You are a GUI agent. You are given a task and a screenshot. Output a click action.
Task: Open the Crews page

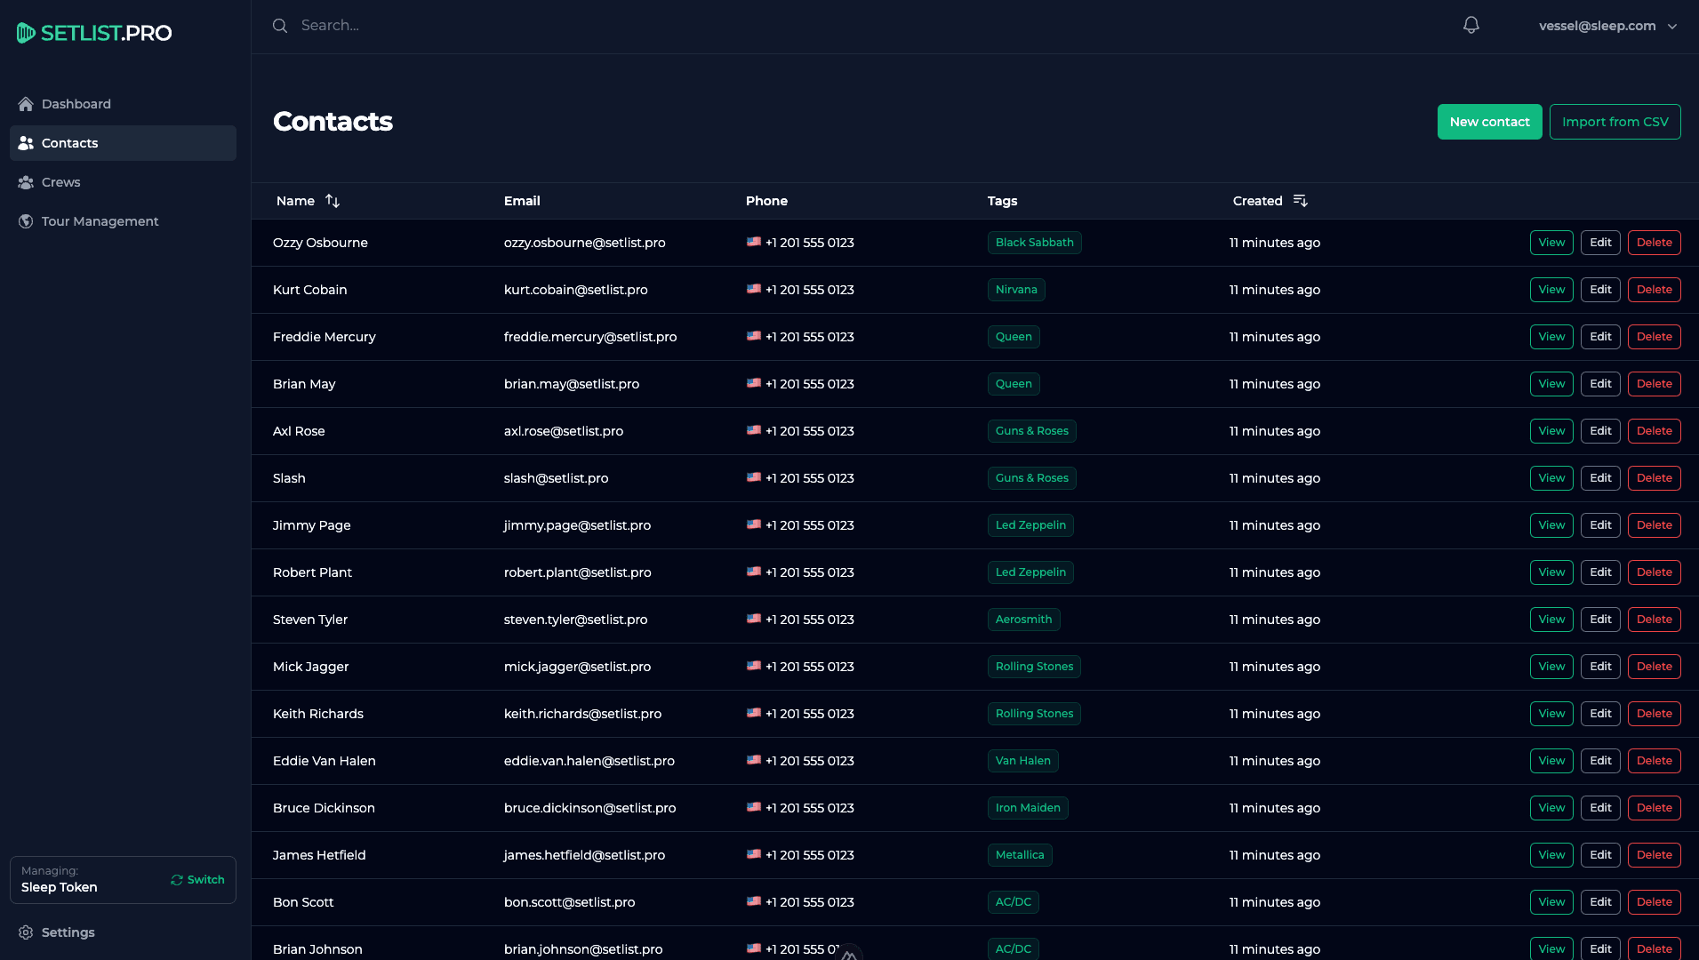123,182
